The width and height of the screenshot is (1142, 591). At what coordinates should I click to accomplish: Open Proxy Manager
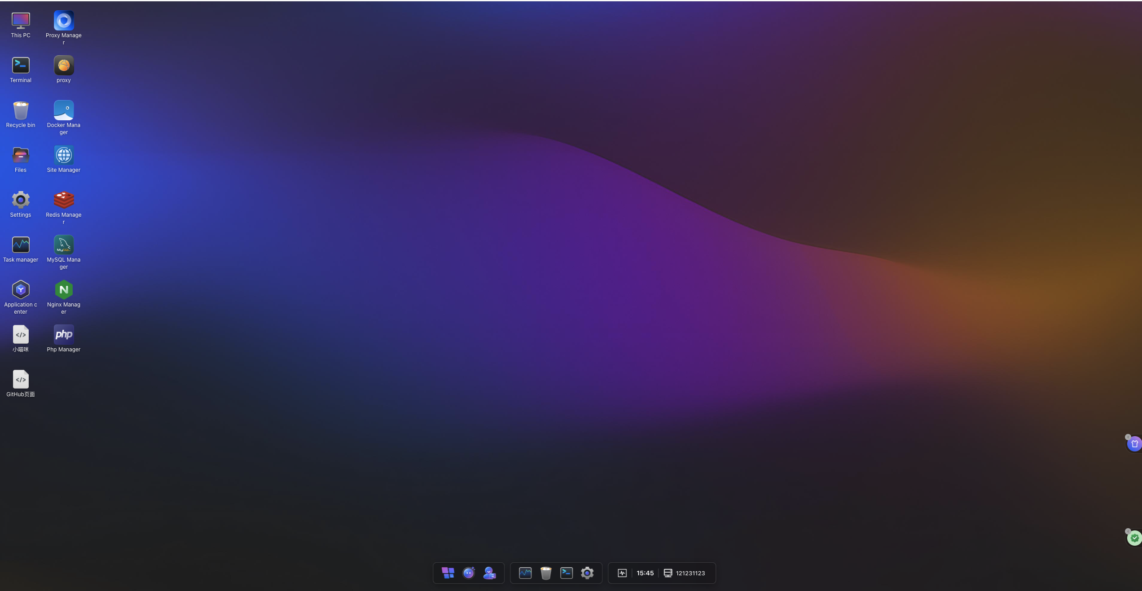click(x=63, y=20)
